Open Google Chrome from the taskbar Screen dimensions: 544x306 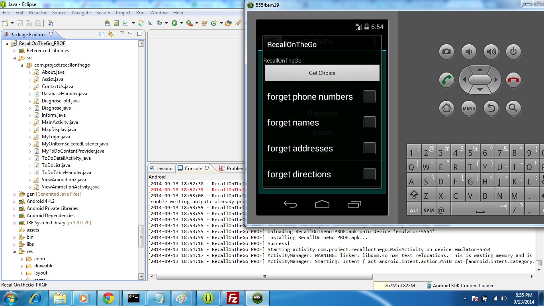click(108, 298)
